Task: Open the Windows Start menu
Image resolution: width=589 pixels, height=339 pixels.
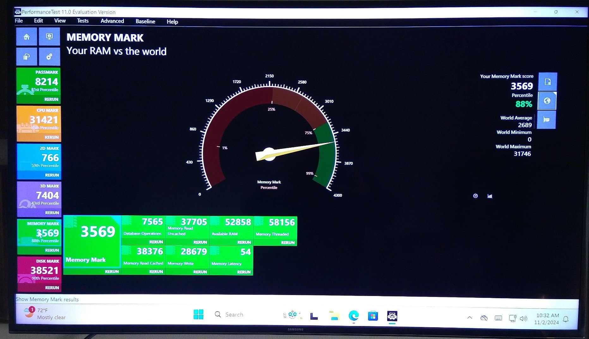Action: (198, 314)
